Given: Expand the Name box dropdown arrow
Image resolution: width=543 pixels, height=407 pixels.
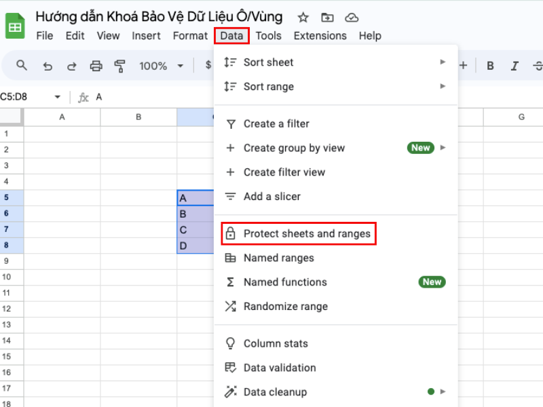Looking at the screenshot, I should 57,97.
